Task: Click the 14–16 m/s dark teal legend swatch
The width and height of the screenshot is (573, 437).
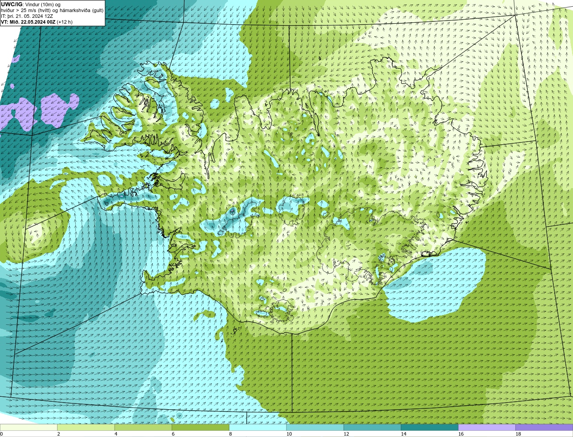Action: click(x=430, y=427)
